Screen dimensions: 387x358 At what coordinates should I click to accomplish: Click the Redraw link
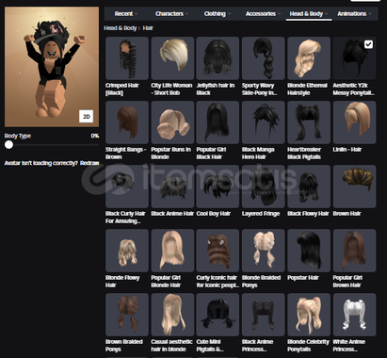89,163
